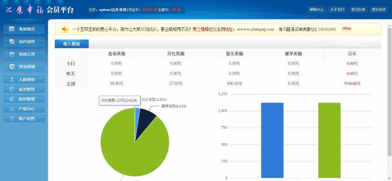Click the 关于我们 button

point(337,10)
